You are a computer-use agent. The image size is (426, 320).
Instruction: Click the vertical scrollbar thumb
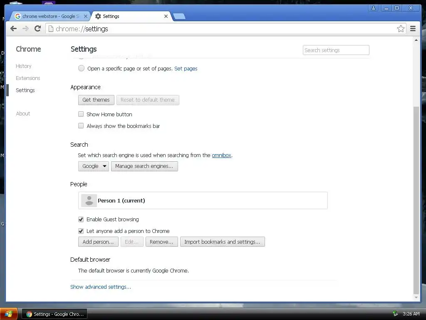point(416,200)
